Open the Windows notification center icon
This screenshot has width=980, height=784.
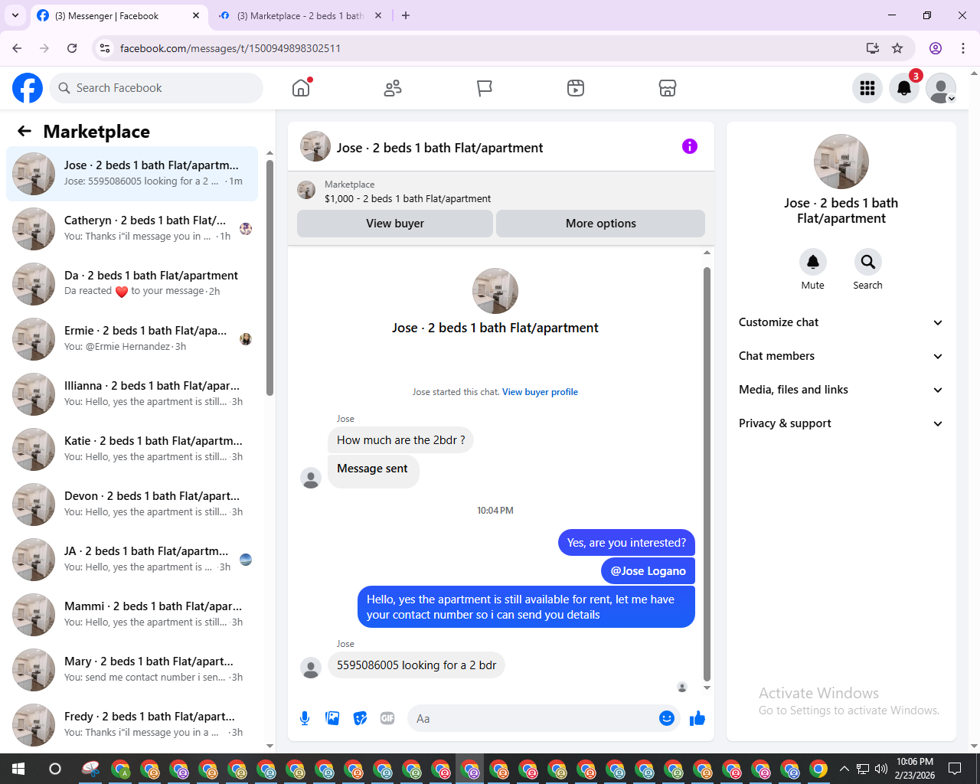(955, 769)
